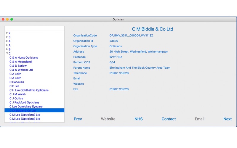
Task: Click the Fax label
Action: [x=76, y=89]
